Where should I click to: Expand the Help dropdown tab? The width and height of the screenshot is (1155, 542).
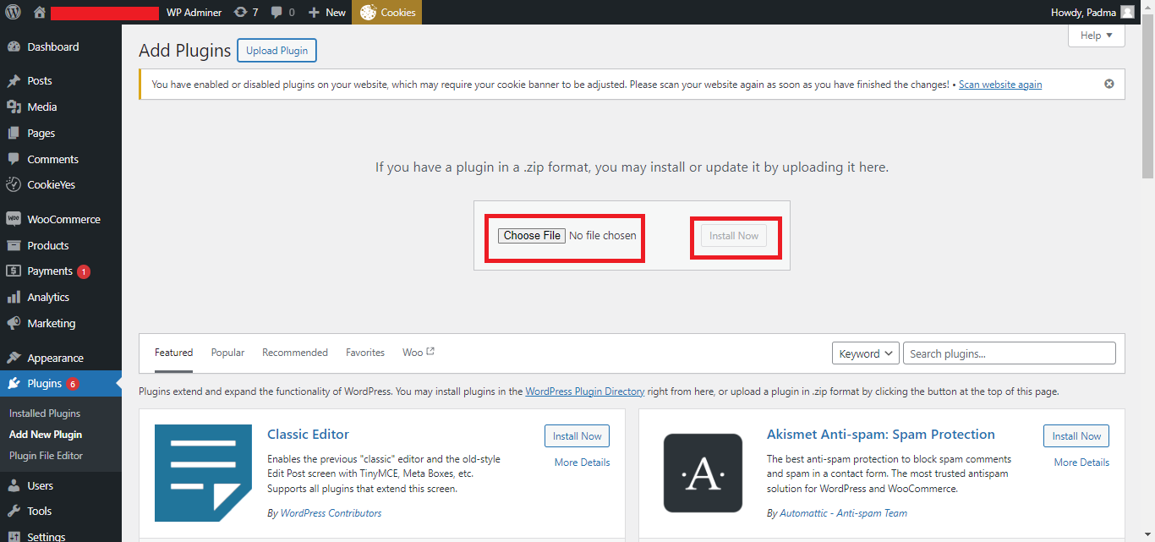click(1097, 36)
